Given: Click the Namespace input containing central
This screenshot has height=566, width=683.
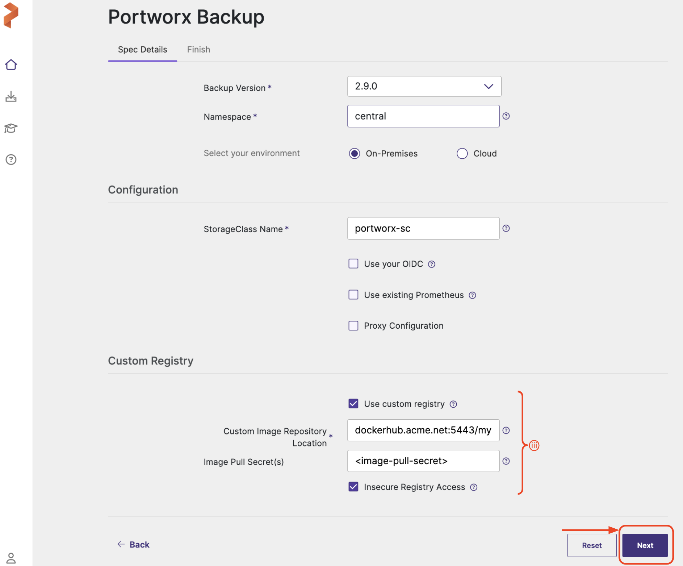Looking at the screenshot, I should pyautogui.click(x=423, y=116).
